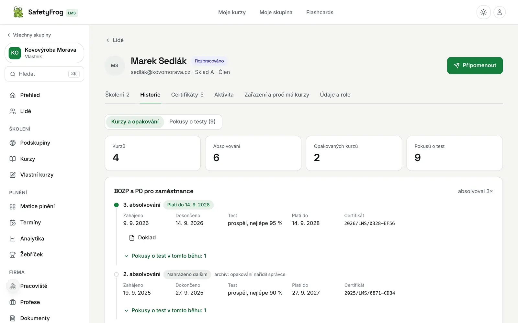Click the Připomenout button

[x=475, y=66]
